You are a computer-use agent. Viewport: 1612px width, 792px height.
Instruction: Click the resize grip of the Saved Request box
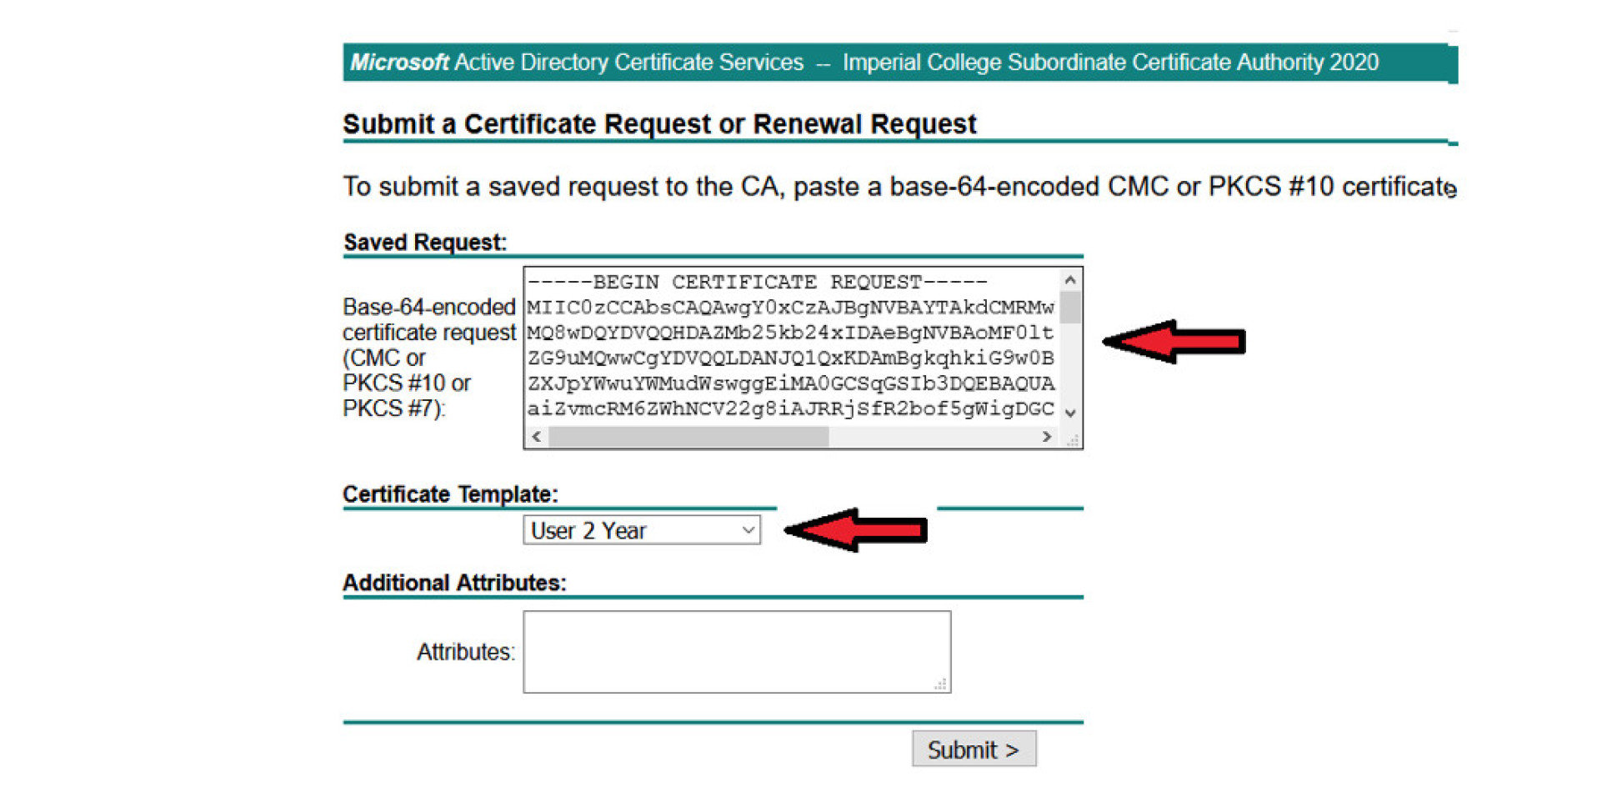click(x=1073, y=439)
